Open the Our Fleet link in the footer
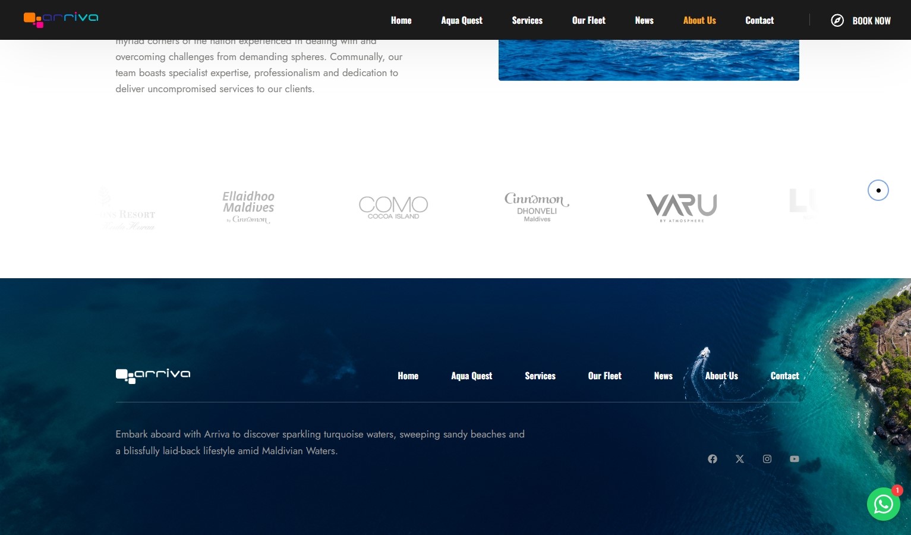911x535 pixels. (605, 376)
